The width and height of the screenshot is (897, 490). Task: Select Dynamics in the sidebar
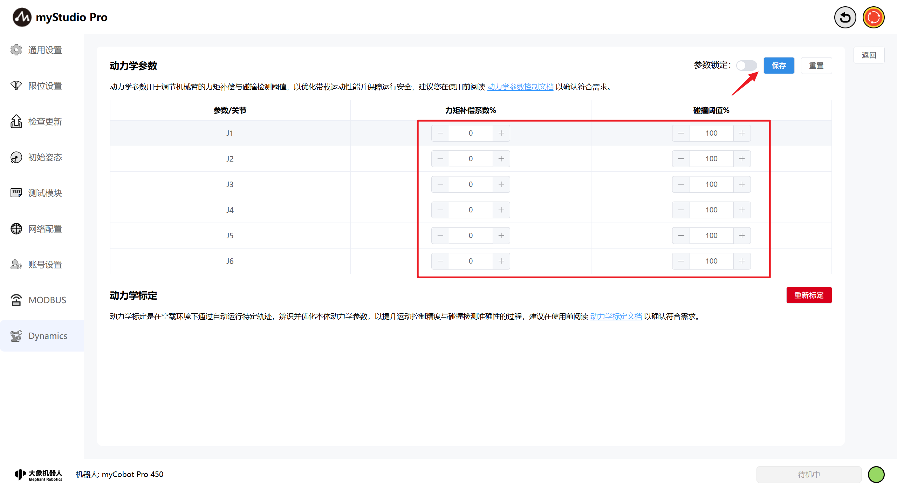48,336
